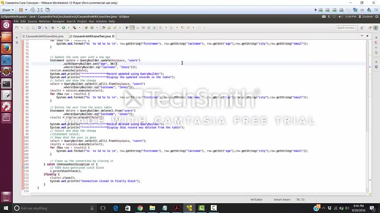Open the Window menu
The height and width of the screenshot is (213, 380).
(x=101, y=21)
